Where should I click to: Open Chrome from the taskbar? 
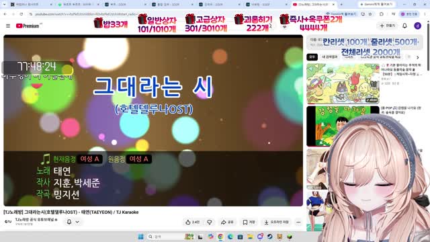tap(220, 237)
